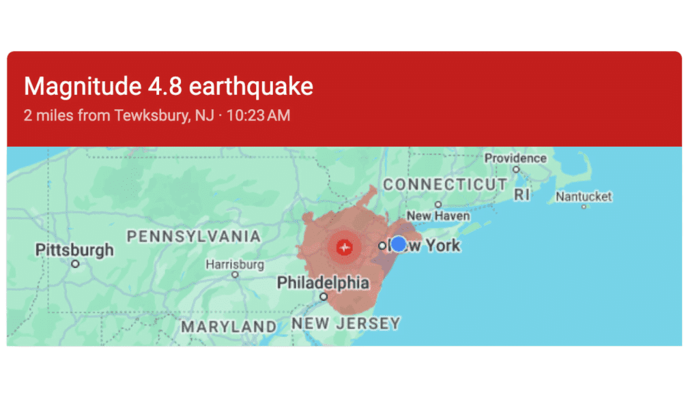Click the Philadelphia city marker circle
The height and width of the screenshot is (393, 699).
324,297
